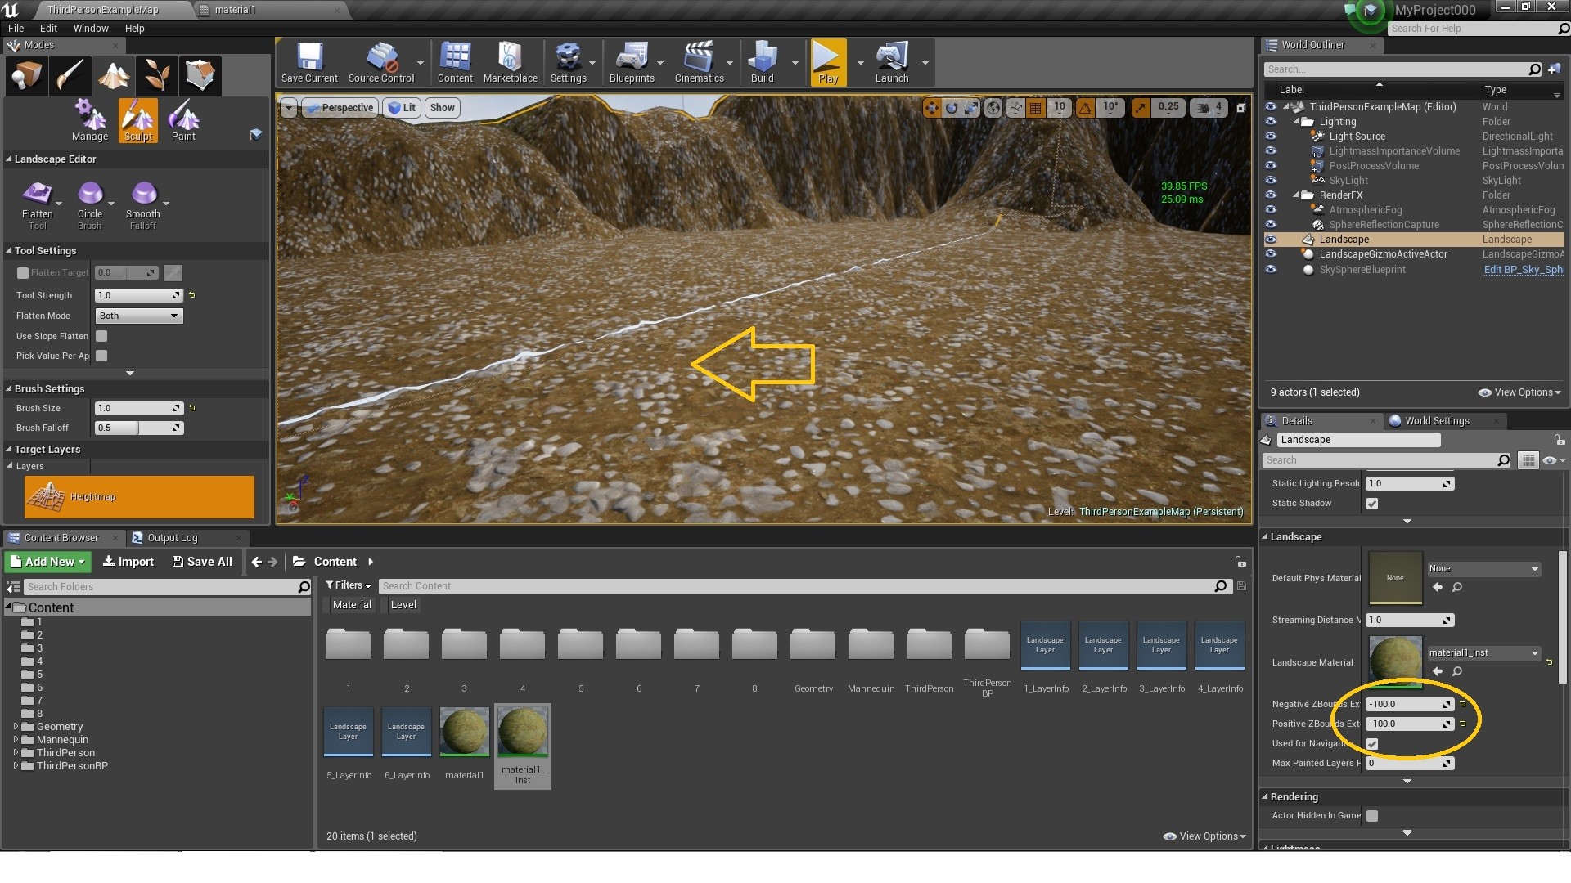Collapse the Brush Settings section
The image size is (1571, 883).
point(9,388)
